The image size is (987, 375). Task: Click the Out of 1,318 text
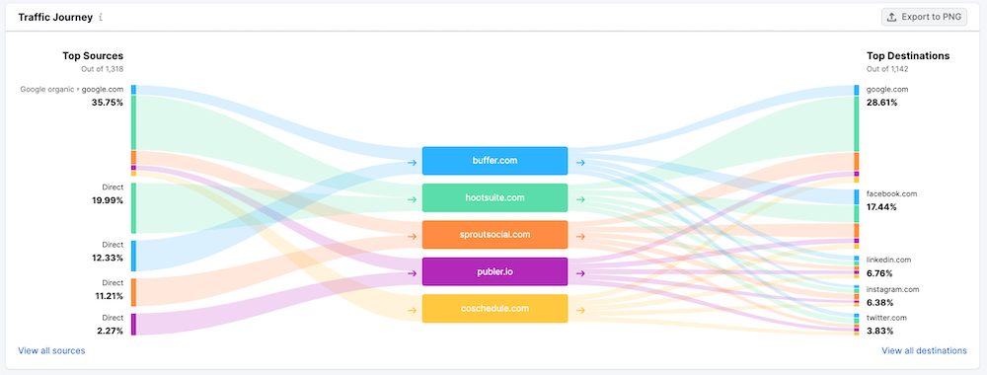click(102, 69)
